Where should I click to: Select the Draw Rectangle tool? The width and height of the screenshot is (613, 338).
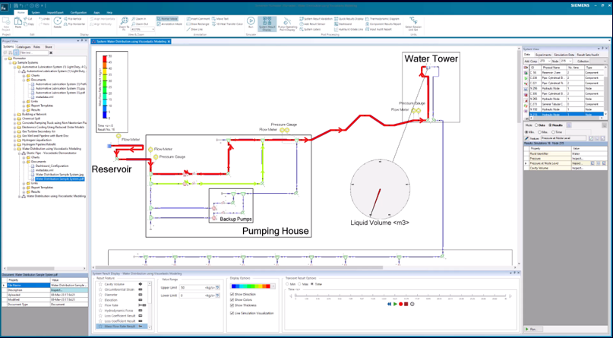[x=197, y=24]
